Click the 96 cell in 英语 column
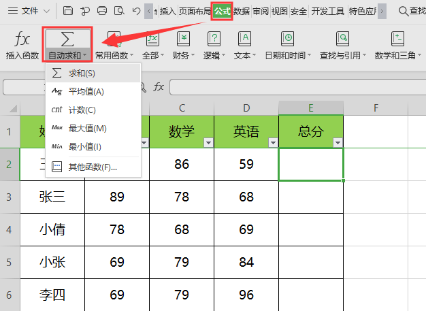This screenshot has width=426, height=311. (246, 295)
